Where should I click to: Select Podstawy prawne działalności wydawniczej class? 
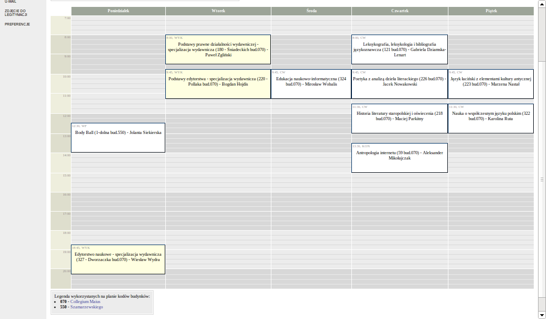tap(218, 49)
